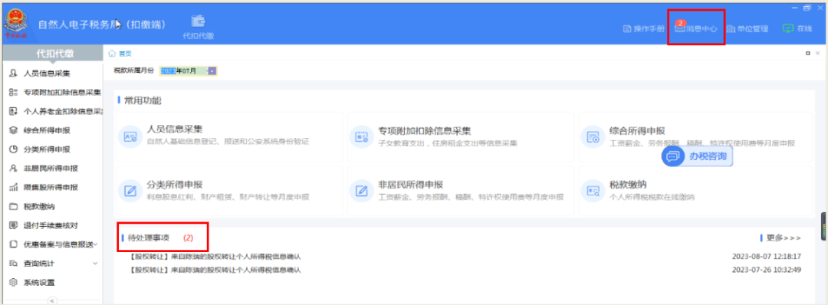Screen dimensions: 828x305
Task: Click 非居民所得申报 card title
Action: [x=411, y=185]
